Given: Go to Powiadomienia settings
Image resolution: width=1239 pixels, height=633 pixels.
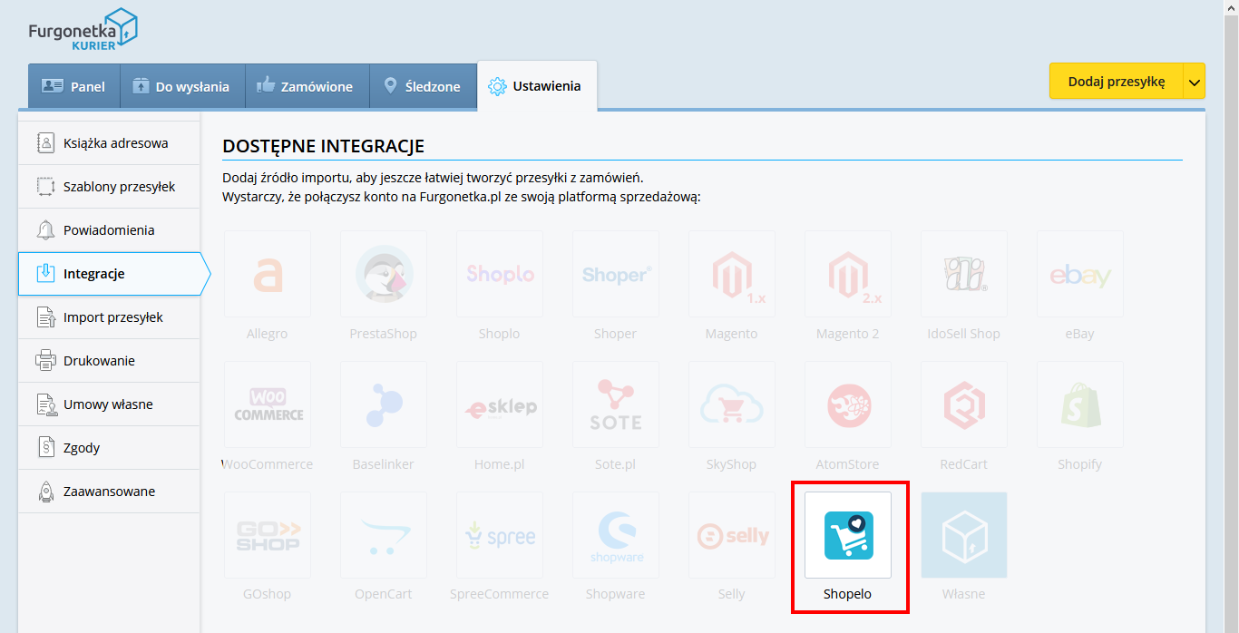Looking at the screenshot, I should pyautogui.click(x=109, y=230).
